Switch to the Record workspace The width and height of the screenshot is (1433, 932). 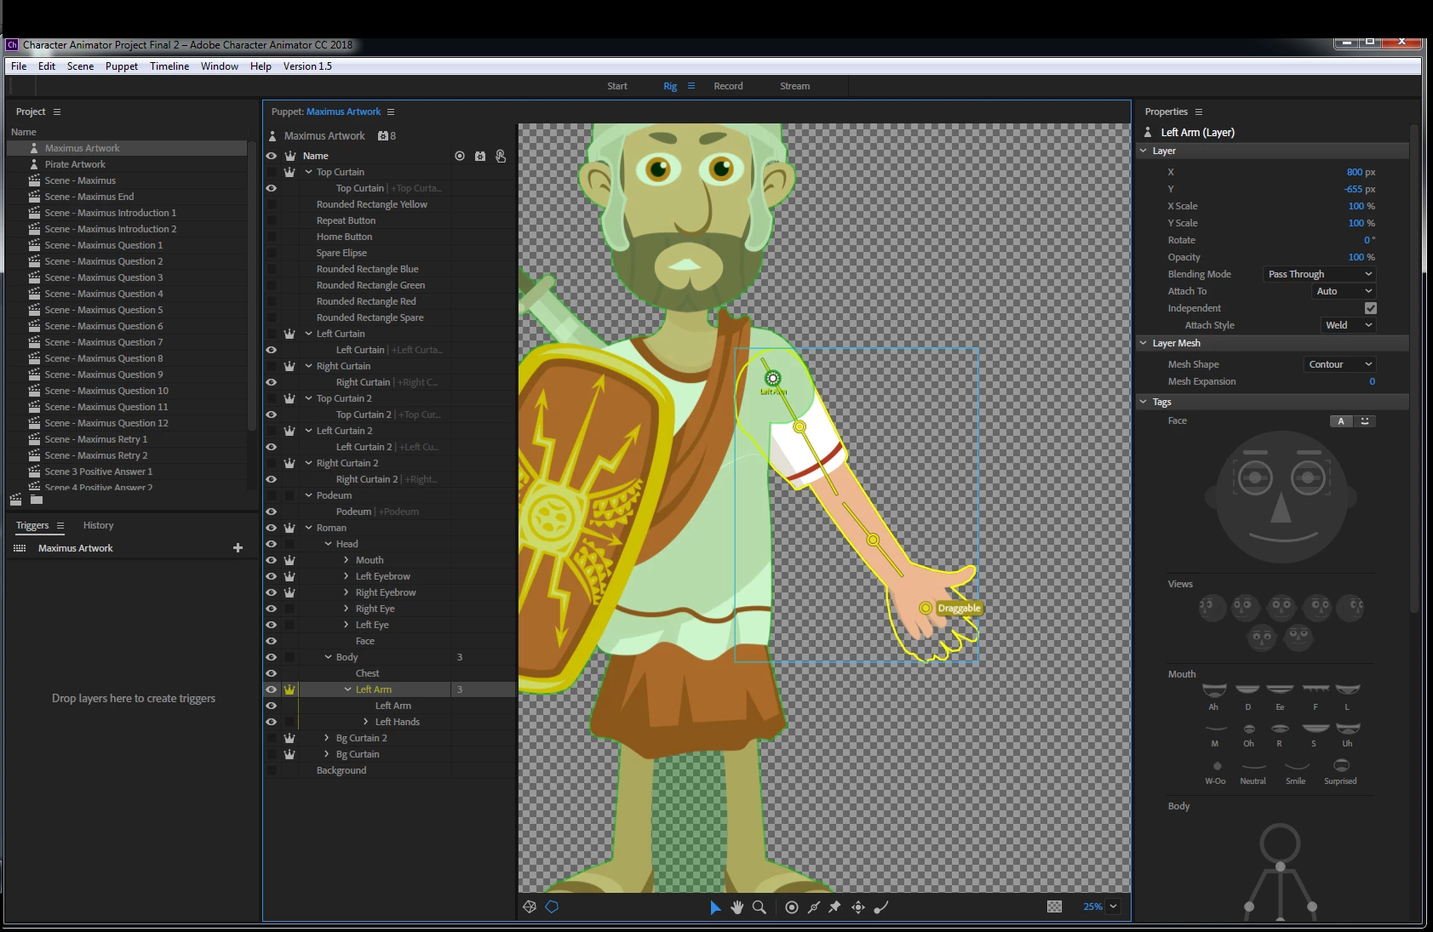[728, 86]
